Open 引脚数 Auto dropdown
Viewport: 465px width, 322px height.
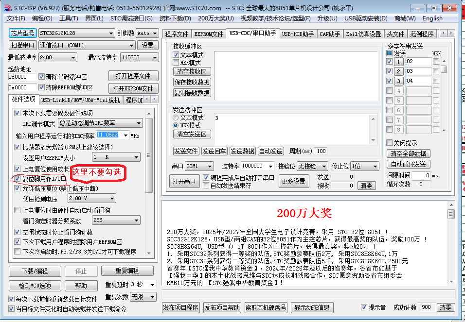tap(147, 33)
